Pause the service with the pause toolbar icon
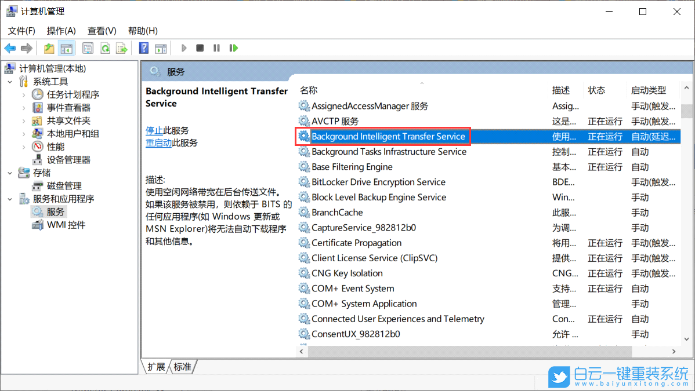This screenshot has width=695, height=391. pos(215,48)
